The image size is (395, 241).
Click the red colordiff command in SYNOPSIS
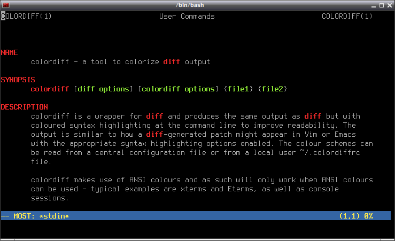(x=50, y=89)
